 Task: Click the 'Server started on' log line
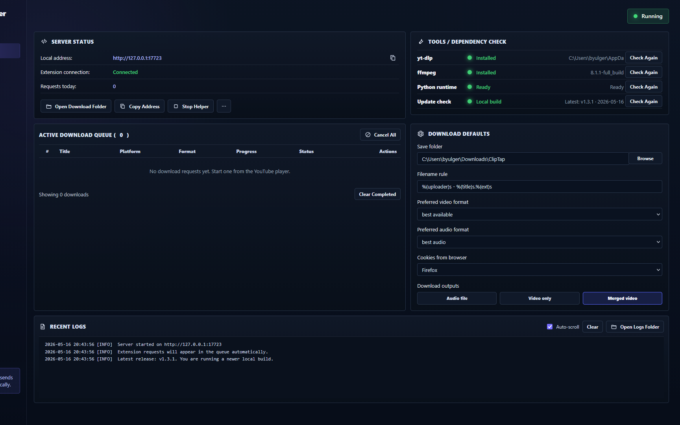click(x=133, y=344)
